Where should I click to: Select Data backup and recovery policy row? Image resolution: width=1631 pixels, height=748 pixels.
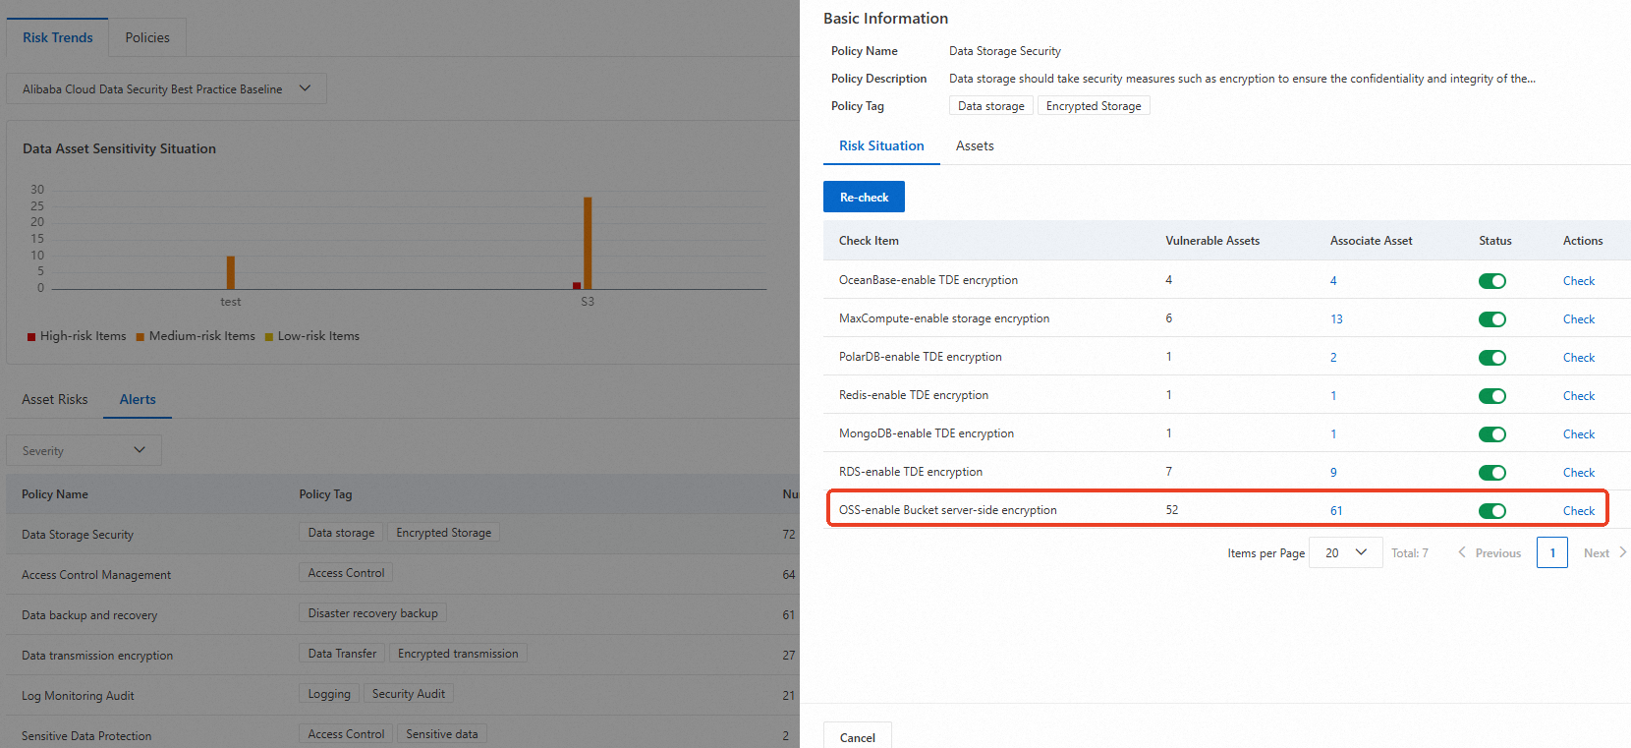pos(403,614)
